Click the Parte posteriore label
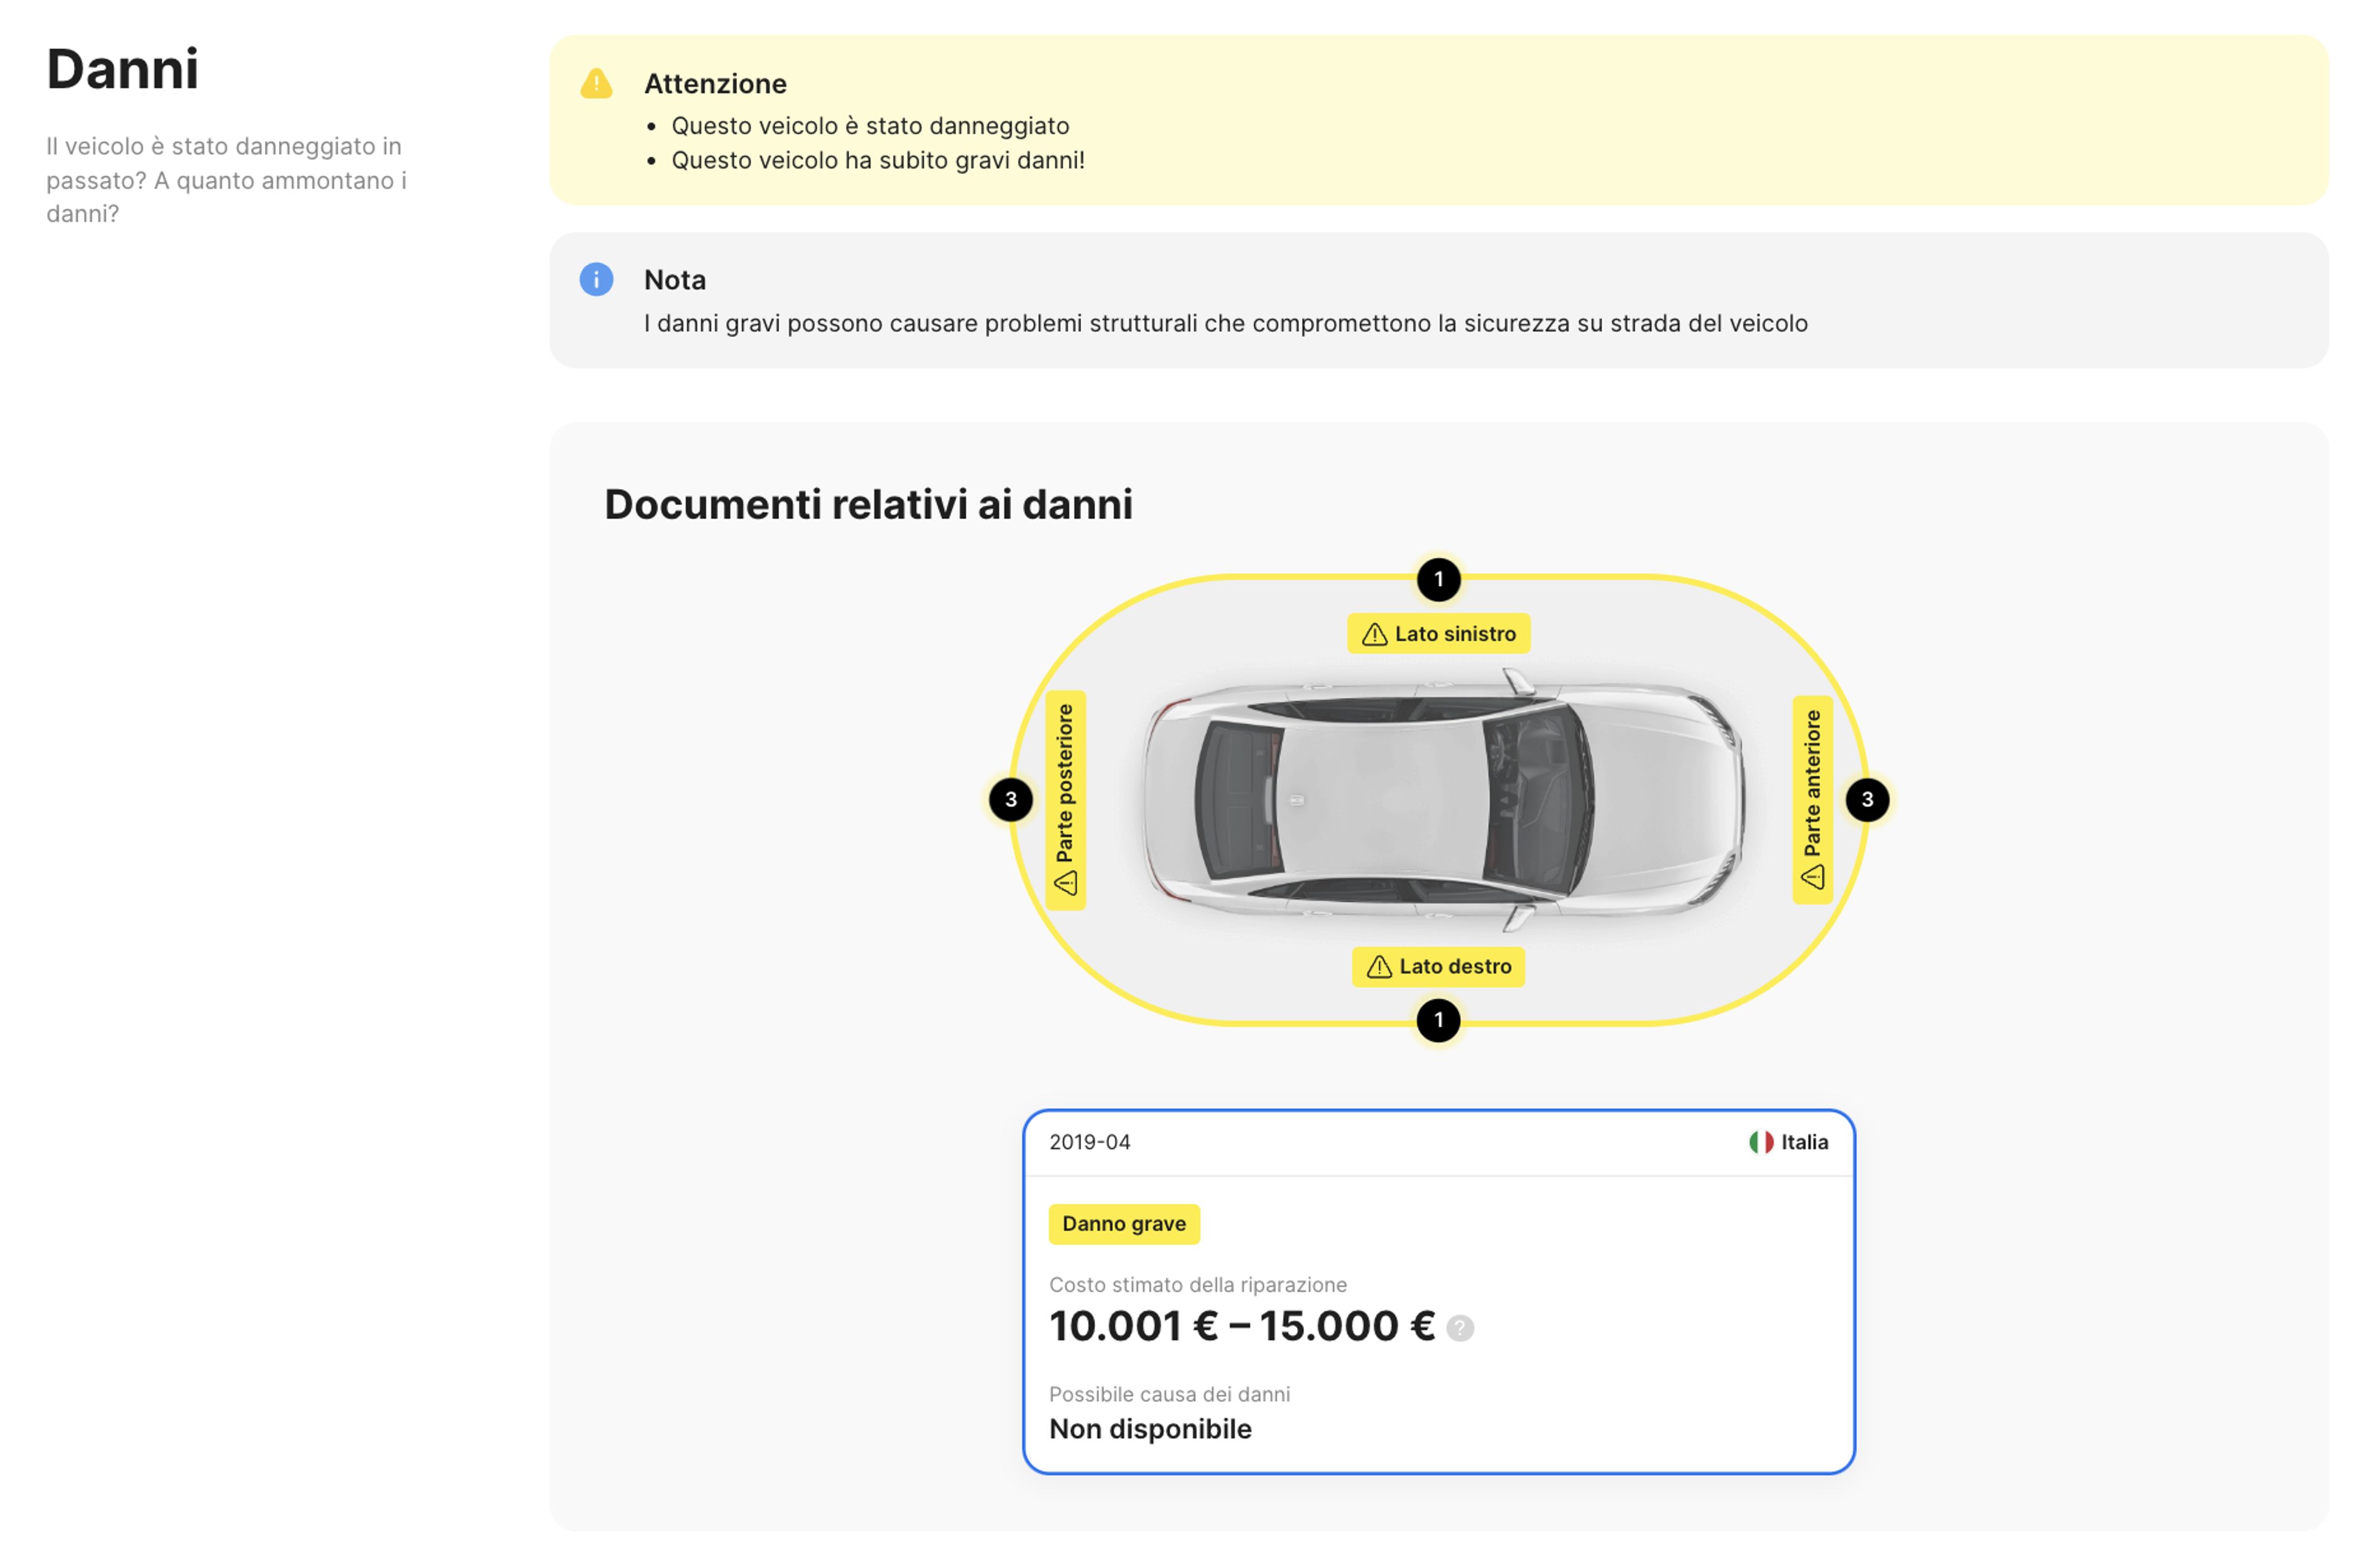The image size is (2380, 1564). pyautogui.click(x=1065, y=785)
